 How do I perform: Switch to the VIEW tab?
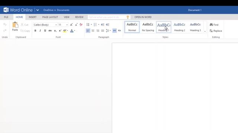pyautogui.click(x=67, y=17)
